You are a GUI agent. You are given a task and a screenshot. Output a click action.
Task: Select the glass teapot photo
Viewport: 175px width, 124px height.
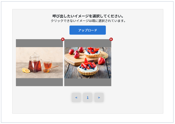(39, 63)
